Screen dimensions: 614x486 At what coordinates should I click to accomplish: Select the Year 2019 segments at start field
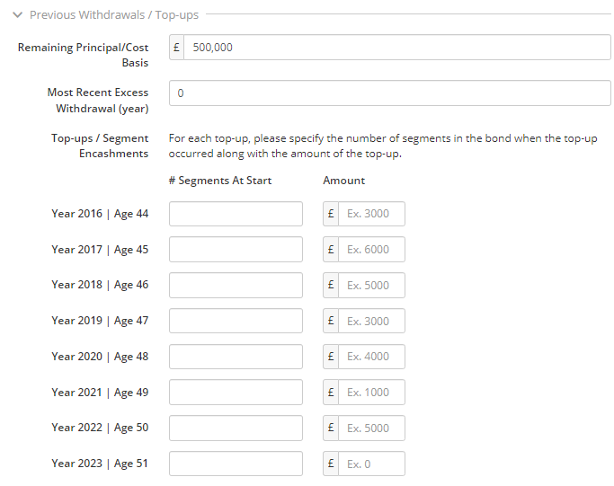[x=236, y=321]
